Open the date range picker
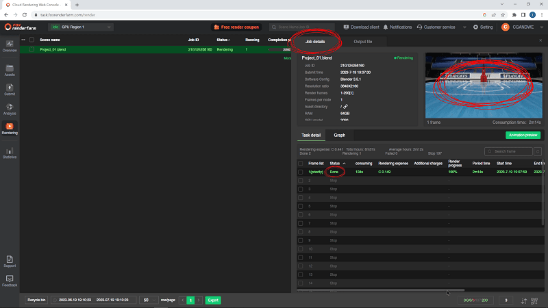Screen dimensions: 548x308 tap(93, 300)
